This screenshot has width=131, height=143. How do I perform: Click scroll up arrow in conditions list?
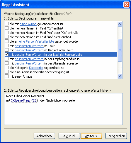(x=120, y=24)
